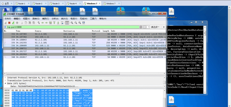Image resolution: width=231 pixels, height=107 pixels.
Task: Apply the display filter arrow
Action: point(144,27)
